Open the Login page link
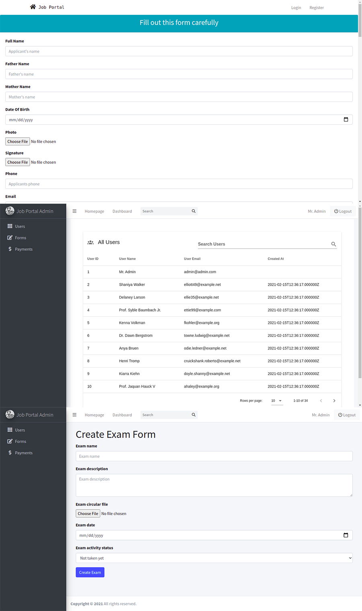This screenshot has height=611, width=362. pos(296,8)
